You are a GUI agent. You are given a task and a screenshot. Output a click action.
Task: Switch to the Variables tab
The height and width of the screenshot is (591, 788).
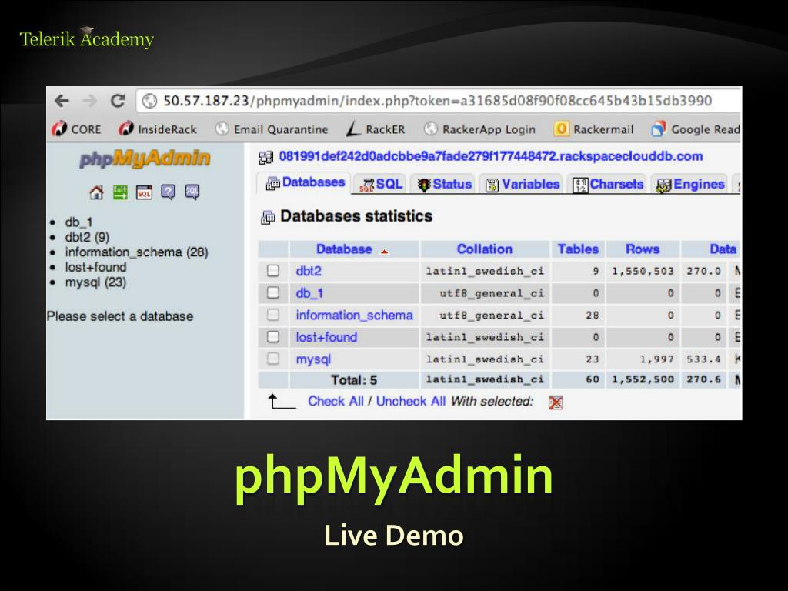523,185
